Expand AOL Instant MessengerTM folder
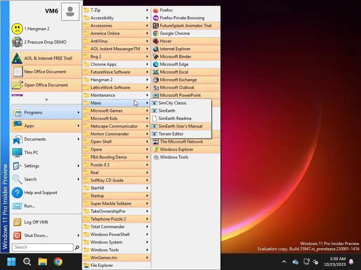The image size is (361, 270). 116,49
